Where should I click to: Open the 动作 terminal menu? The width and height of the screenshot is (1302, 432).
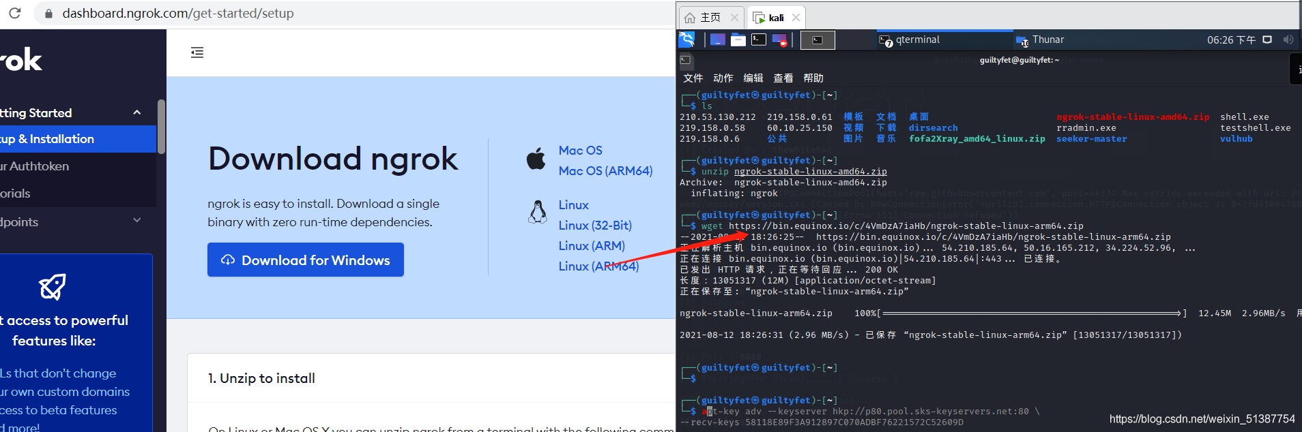723,78
